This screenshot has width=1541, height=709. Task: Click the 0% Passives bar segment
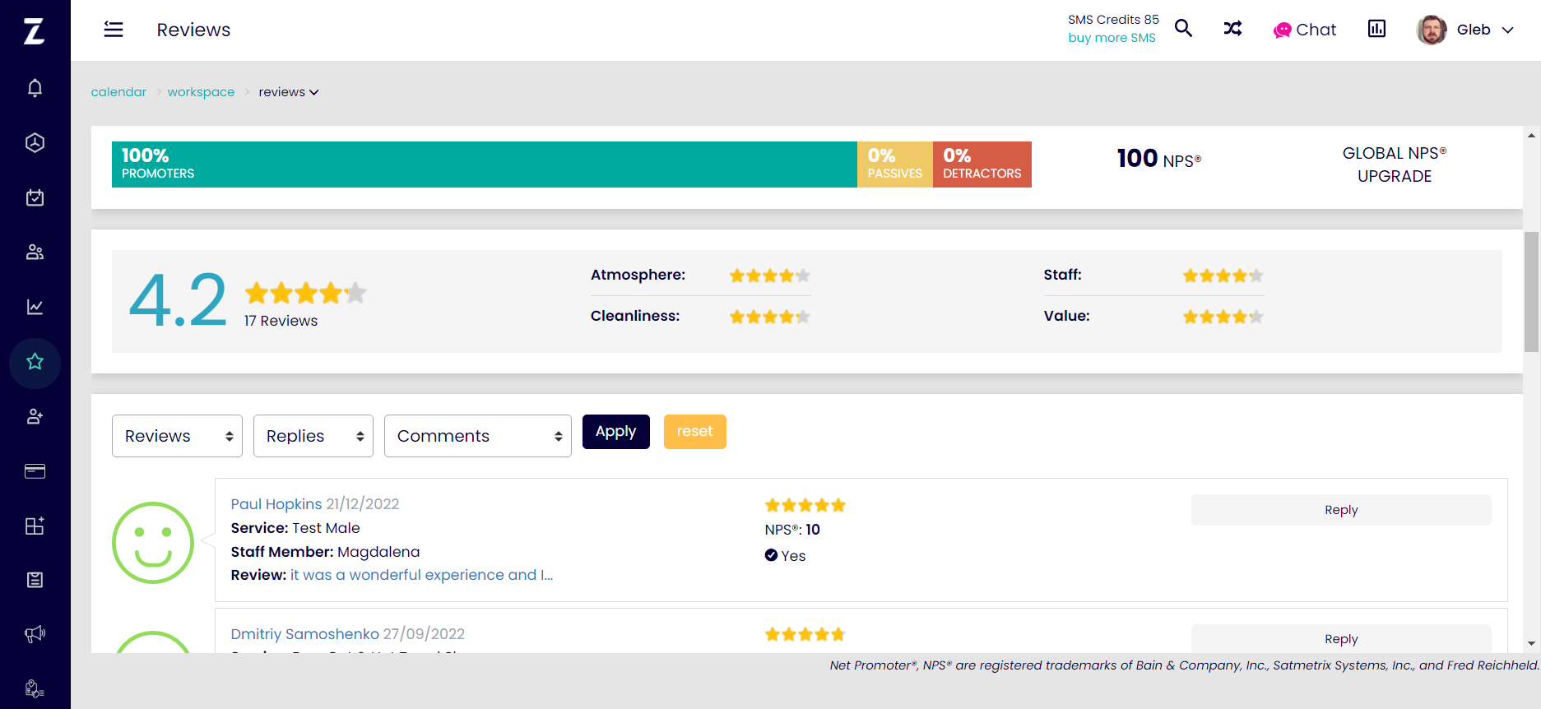pos(895,165)
